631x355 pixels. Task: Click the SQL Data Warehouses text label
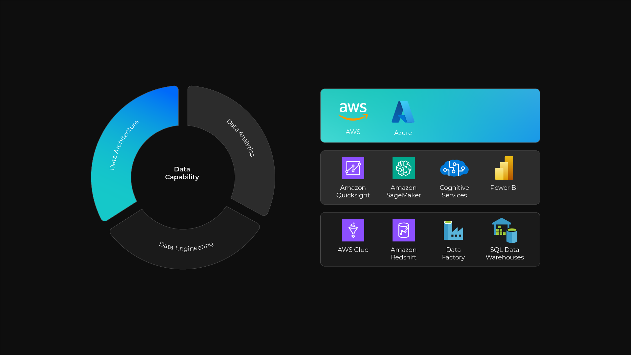coord(505,254)
